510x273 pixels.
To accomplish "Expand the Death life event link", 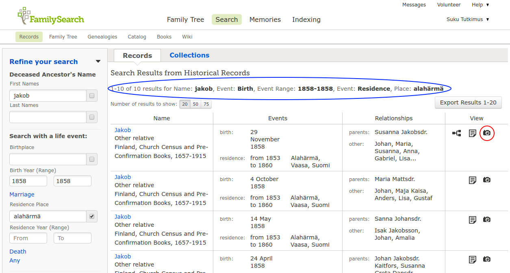I will [18, 252].
